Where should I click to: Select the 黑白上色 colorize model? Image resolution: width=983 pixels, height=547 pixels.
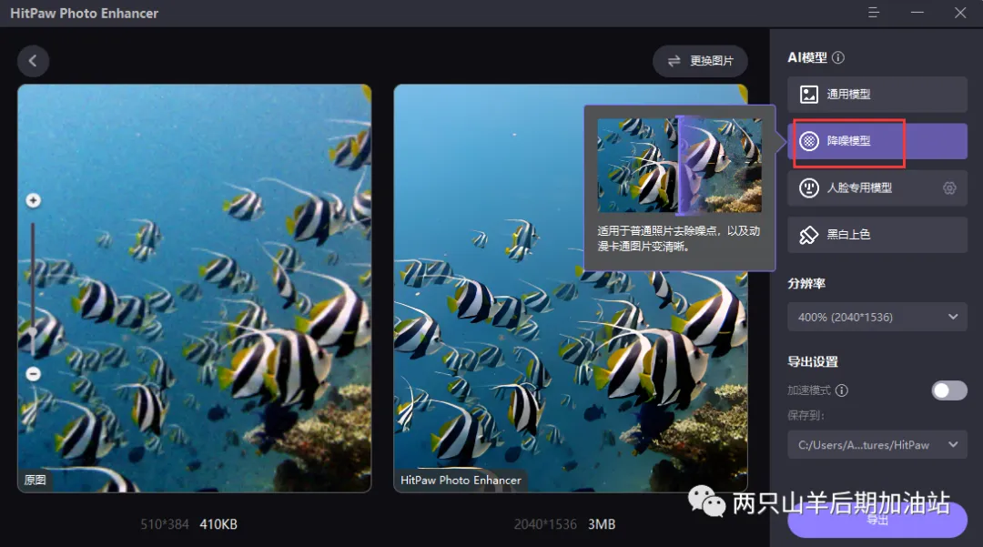(877, 235)
